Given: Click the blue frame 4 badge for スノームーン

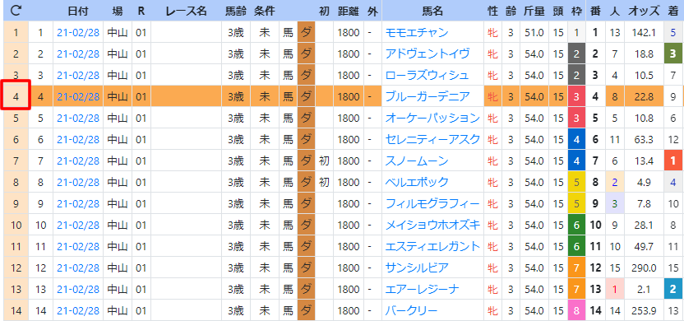Looking at the screenshot, I should pyautogui.click(x=576, y=160).
